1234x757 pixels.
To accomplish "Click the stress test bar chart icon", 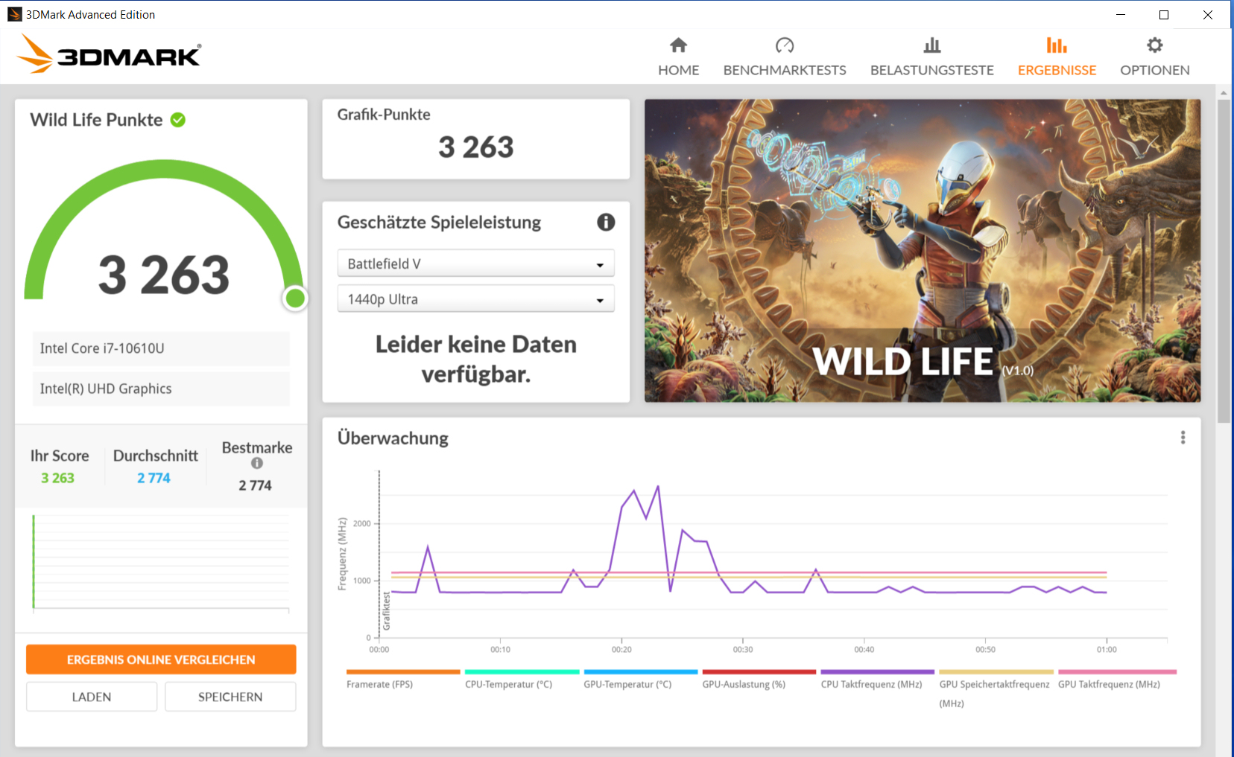I will (932, 45).
